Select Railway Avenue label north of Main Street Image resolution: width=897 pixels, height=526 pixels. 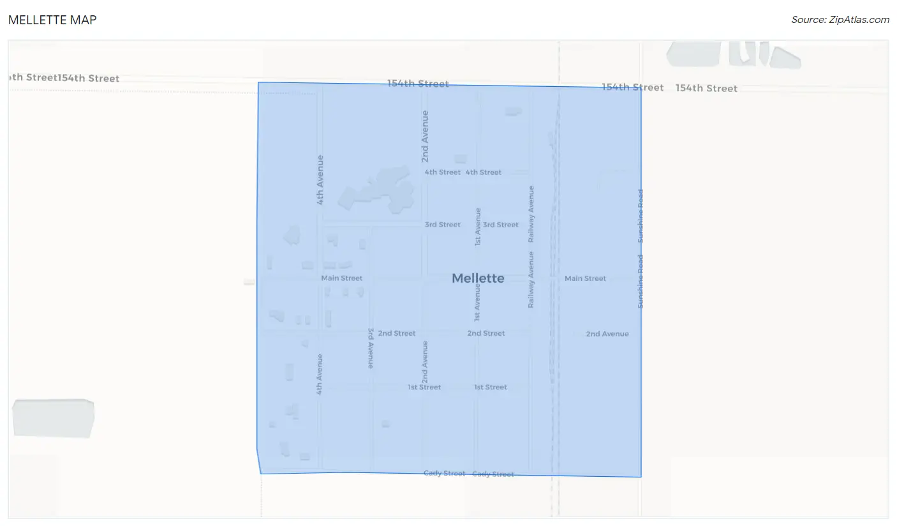tap(531, 214)
